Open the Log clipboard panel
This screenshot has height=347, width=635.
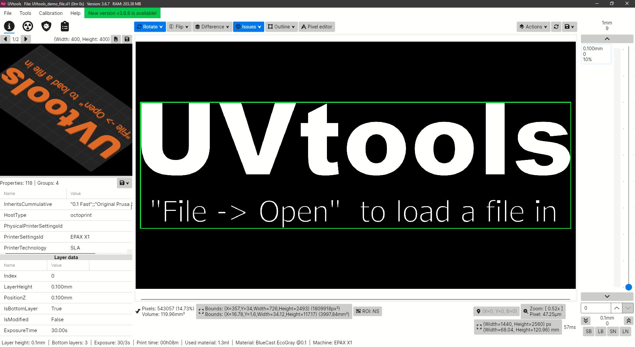click(x=65, y=27)
